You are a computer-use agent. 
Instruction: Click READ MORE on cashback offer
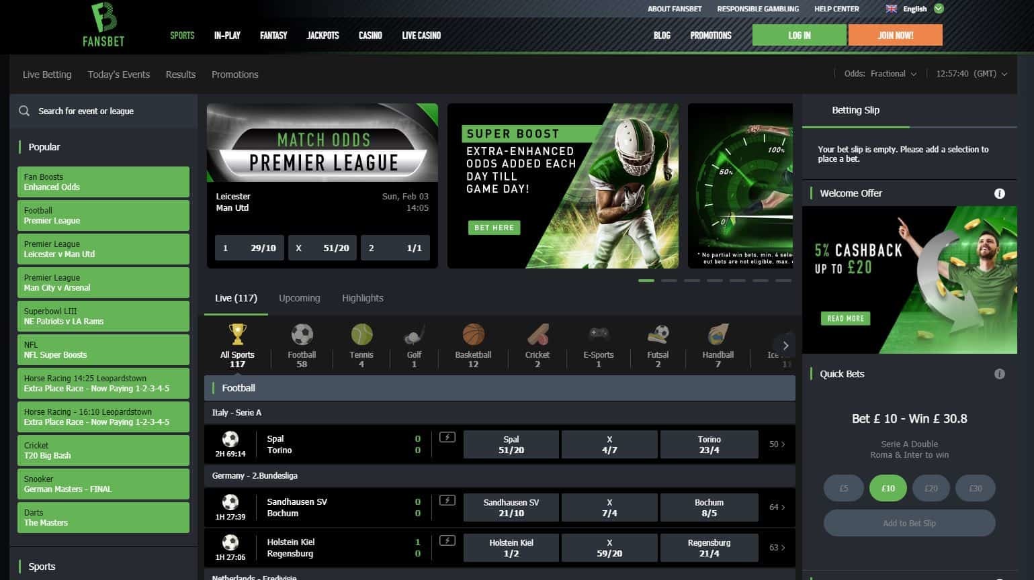[x=845, y=318]
